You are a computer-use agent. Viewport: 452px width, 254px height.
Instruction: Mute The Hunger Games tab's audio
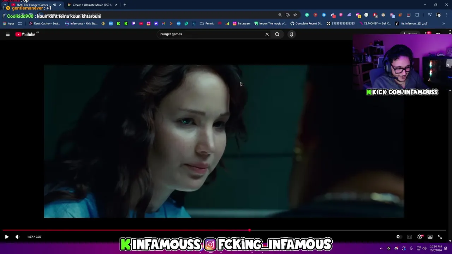54,5
